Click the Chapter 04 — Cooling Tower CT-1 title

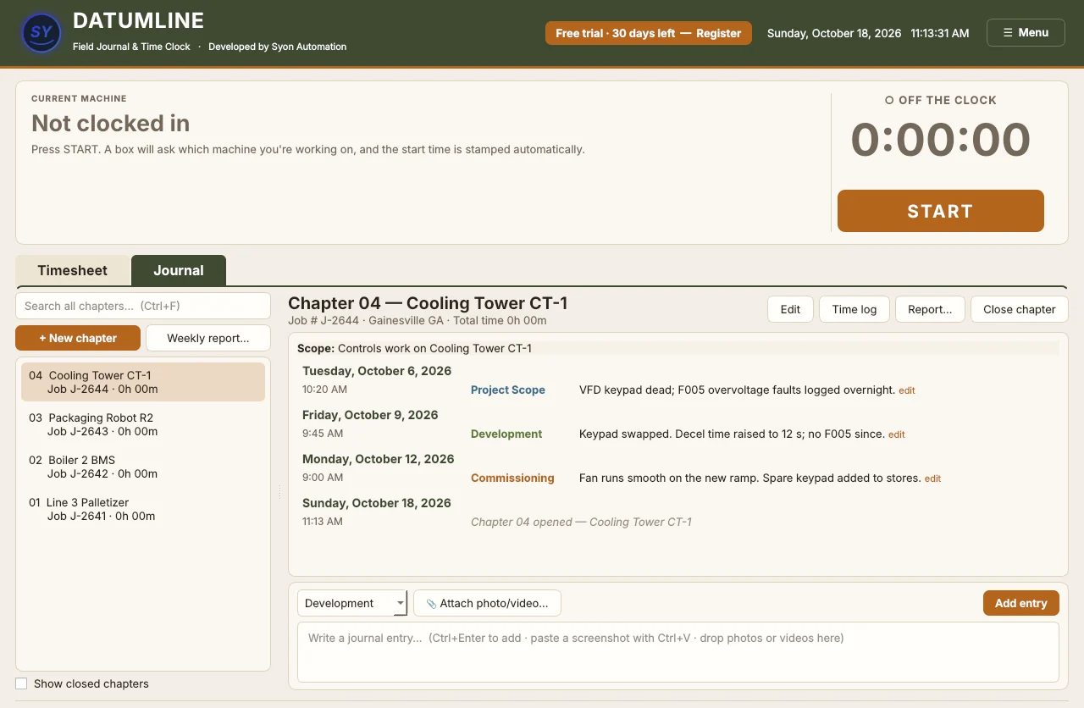428,303
